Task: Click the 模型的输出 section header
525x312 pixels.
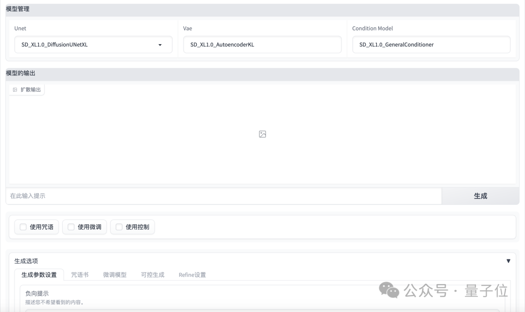Action: tap(15, 73)
